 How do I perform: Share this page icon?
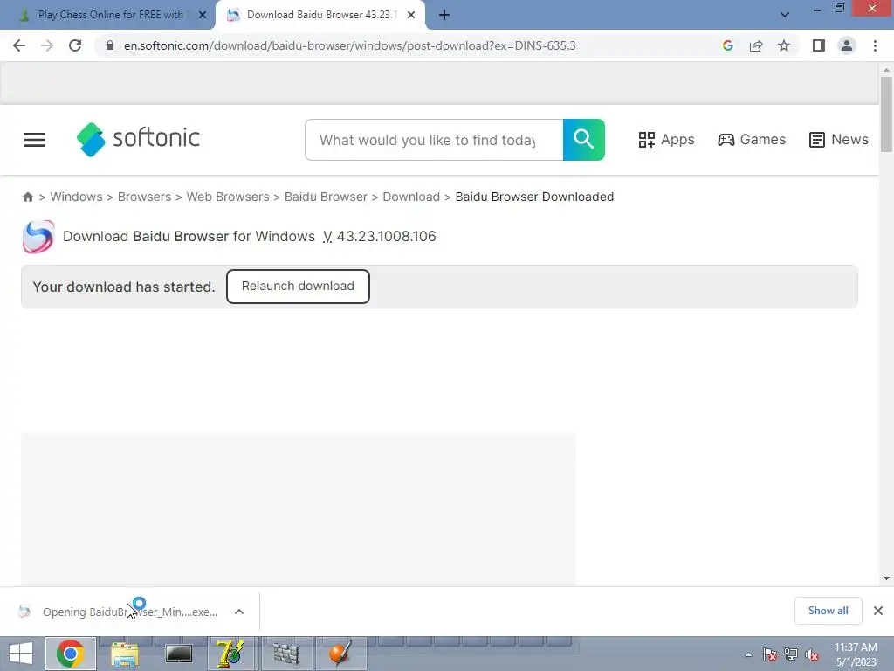756,45
